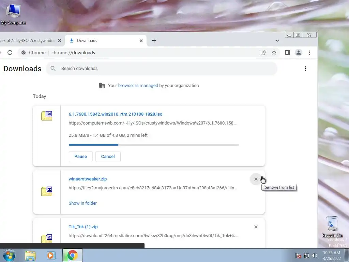The height and width of the screenshot is (262, 349).
Task: Click the ISO download progress bar
Action: click(x=154, y=145)
